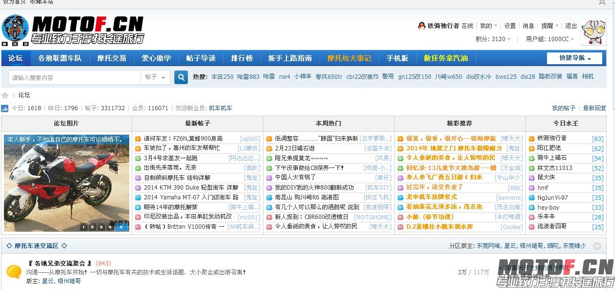Expand the 我的 dropdown menu
615x290 pixels.
[x=488, y=26]
